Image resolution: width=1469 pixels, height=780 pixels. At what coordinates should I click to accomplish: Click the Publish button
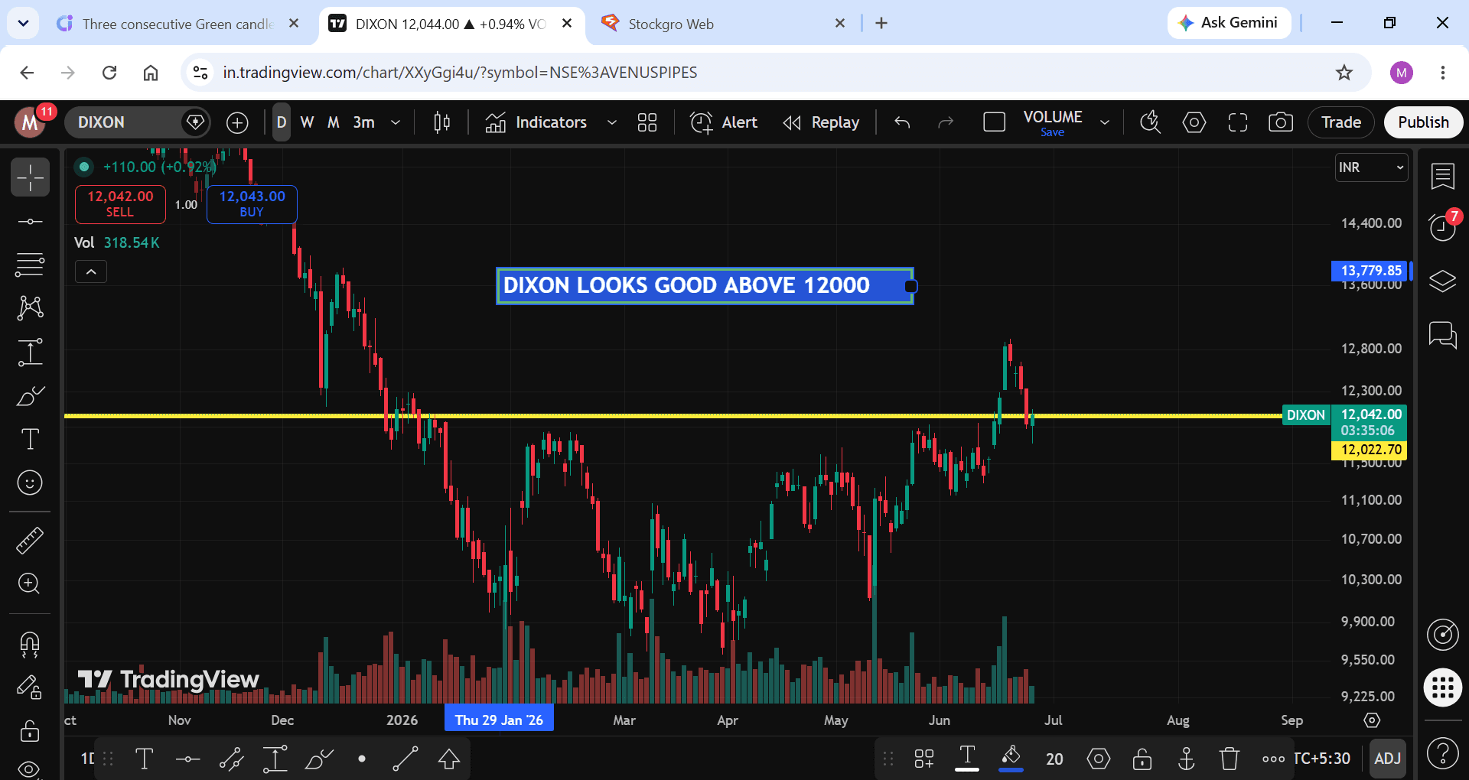tap(1423, 122)
